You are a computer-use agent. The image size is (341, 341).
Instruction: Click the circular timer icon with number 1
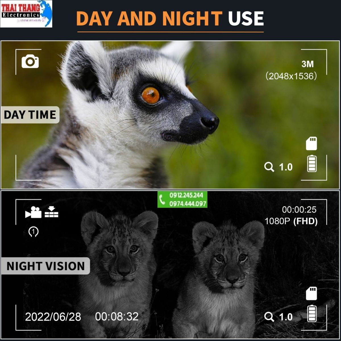[34, 232]
